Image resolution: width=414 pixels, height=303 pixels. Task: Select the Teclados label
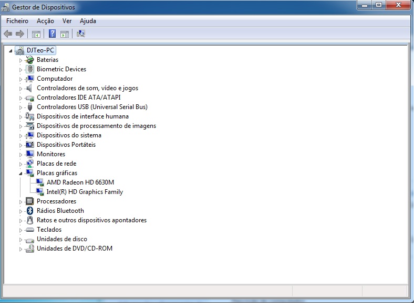click(x=49, y=230)
